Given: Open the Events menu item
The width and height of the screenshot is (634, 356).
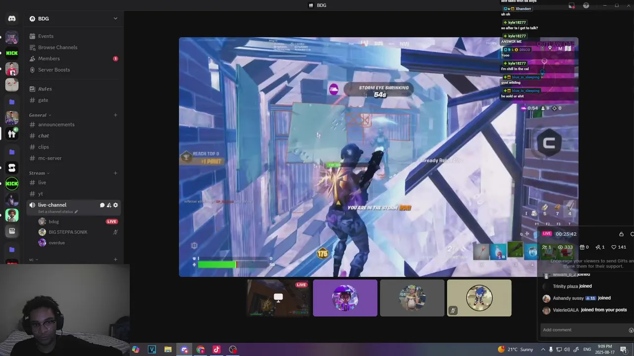Looking at the screenshot, I should tap(74, 36).
